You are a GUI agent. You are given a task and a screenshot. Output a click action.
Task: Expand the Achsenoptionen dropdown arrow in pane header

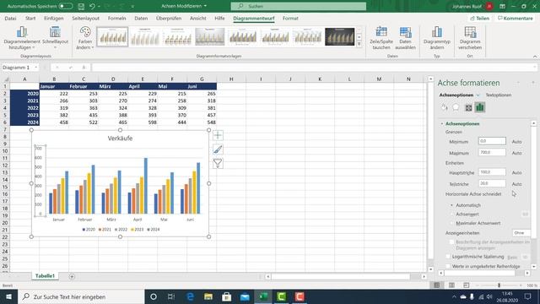click(478, 95)
